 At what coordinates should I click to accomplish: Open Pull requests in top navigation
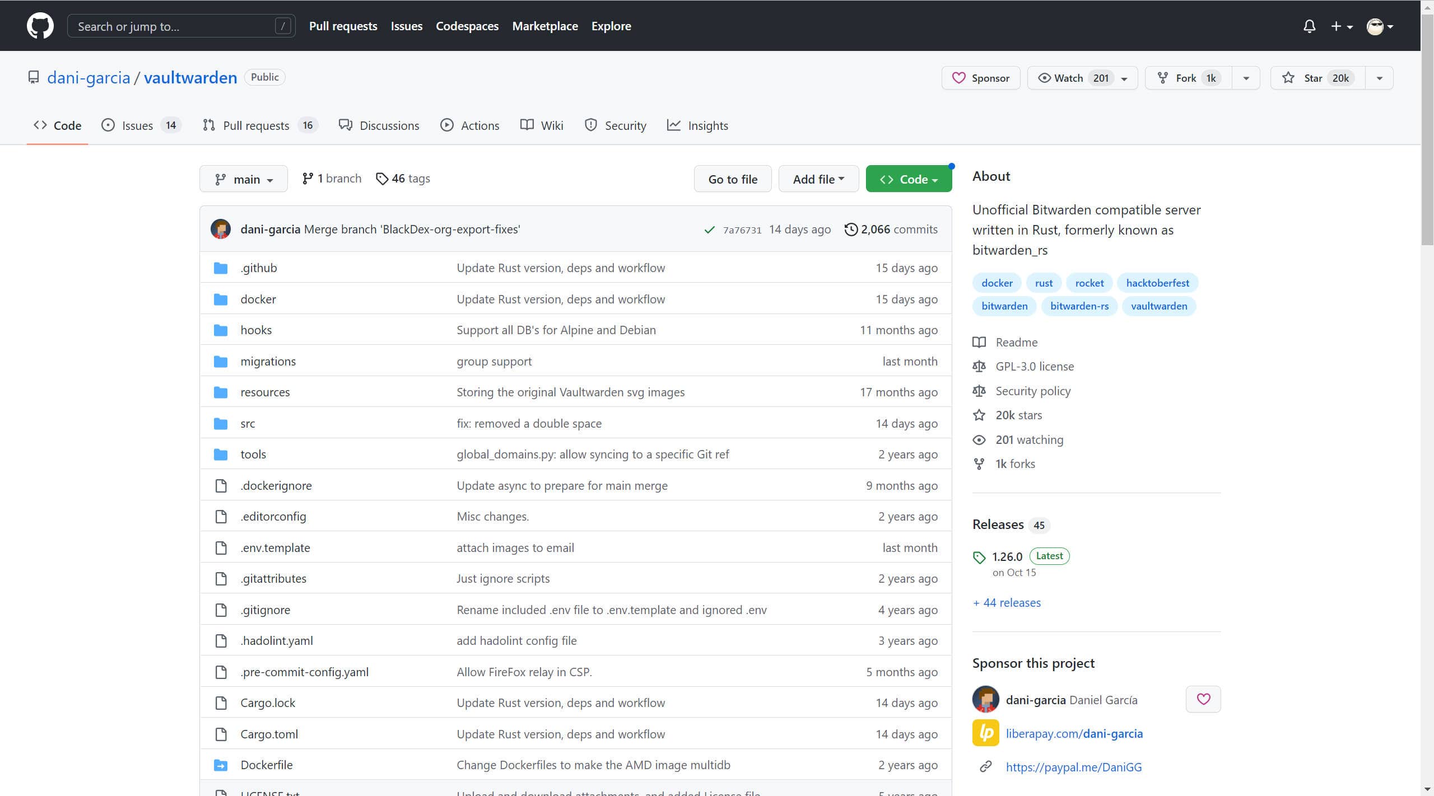pyautogui.click(x=343, y=26)
